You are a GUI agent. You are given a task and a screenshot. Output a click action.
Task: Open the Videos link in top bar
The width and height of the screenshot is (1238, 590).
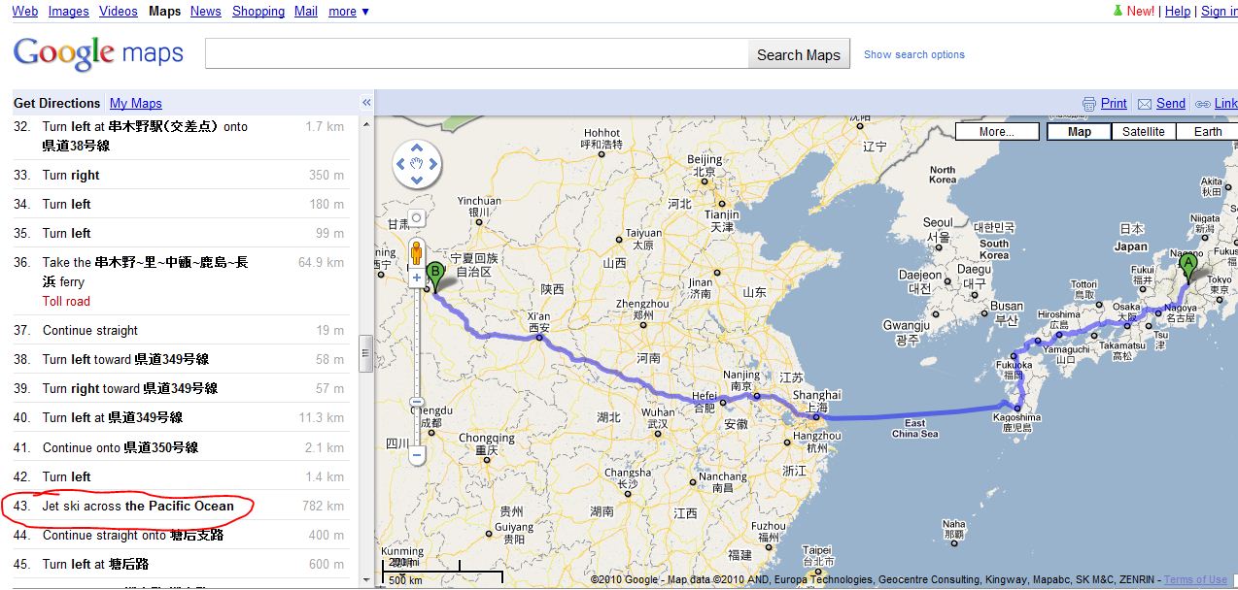click(x=119, y=12)
